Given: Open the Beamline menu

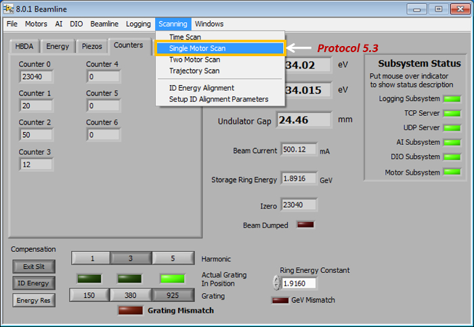Looking at the screenshot, I should [104, 24].
